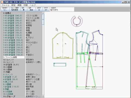The width and height of the screenshot is (131, 98).
Task: Click the ★開く割合 label
Action: tap(31, 77)
